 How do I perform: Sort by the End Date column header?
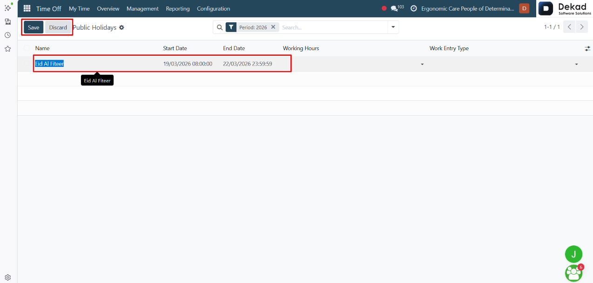tap(234, 48)
